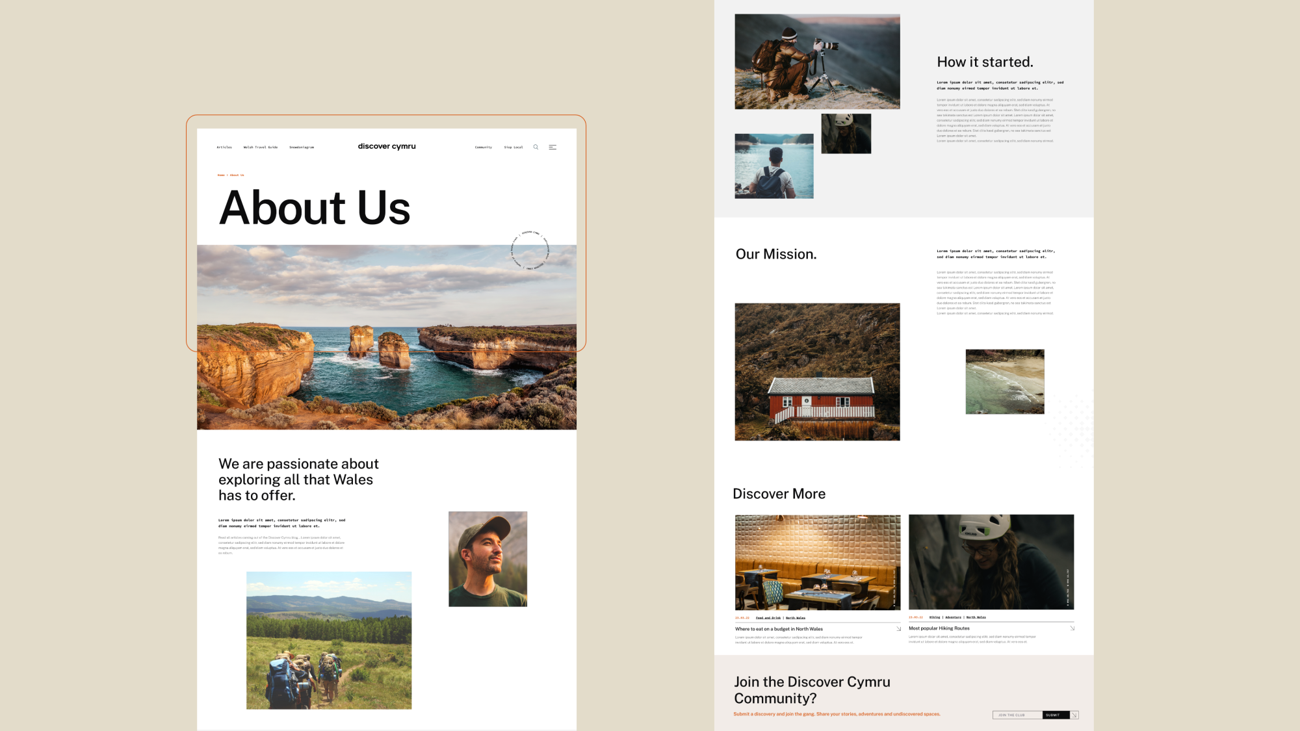This screenshot has width=1300, height=731.
Task: Click the circular rotating text badge
Action: (x=530, y=250)
